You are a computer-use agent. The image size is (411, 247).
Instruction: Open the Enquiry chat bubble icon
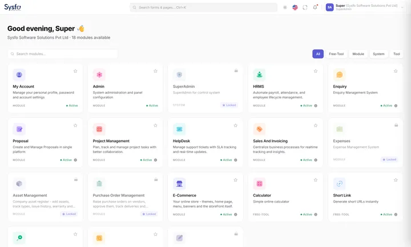(340, 75)
